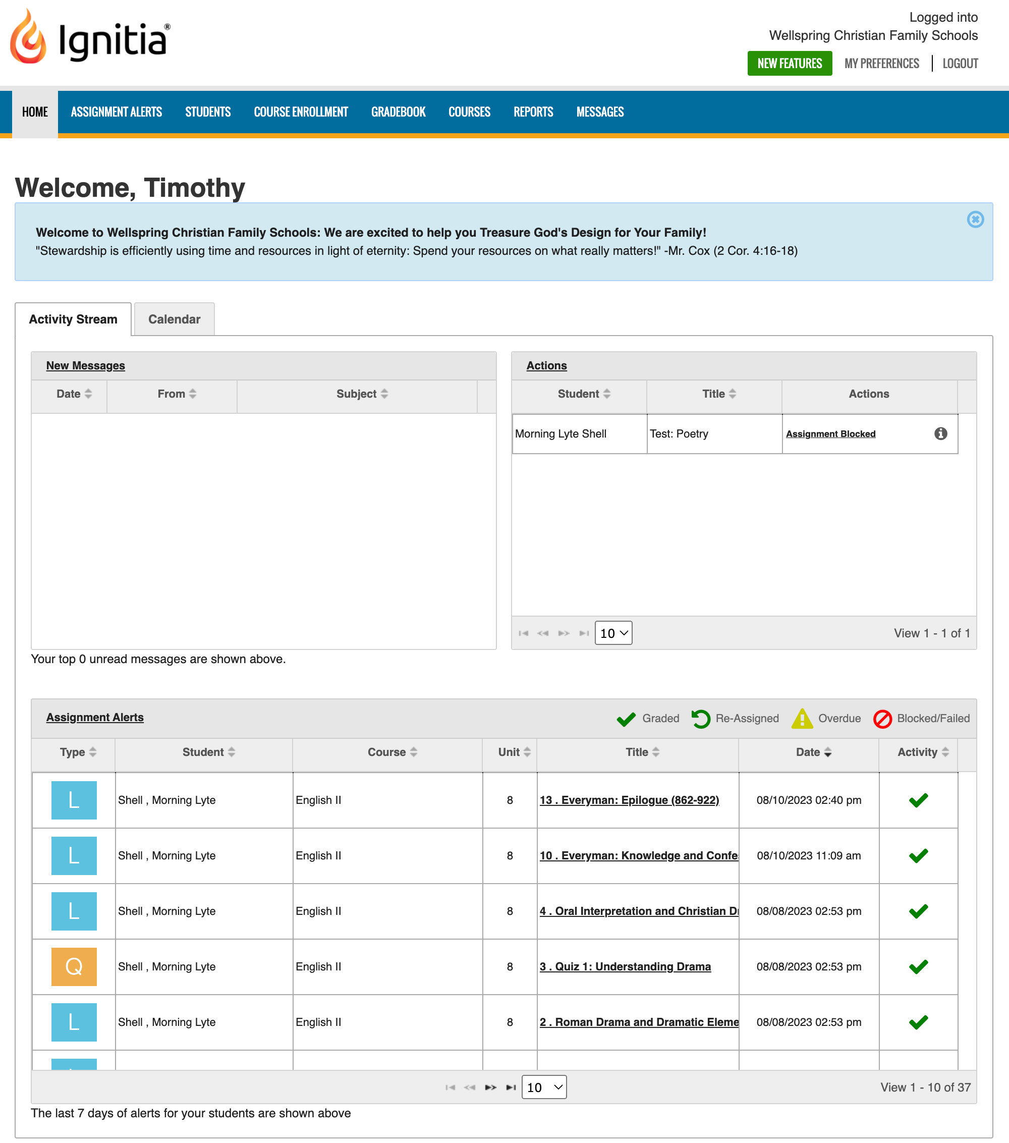Click graded checkmark for Everyman: Epilogue row
This screenshot has height=1143, width=1009.
pyautogui.click(x=918, y=800)
